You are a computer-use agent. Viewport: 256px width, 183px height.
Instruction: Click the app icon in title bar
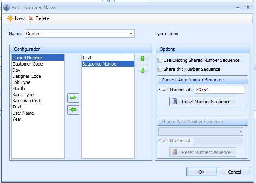click(5, 7)
